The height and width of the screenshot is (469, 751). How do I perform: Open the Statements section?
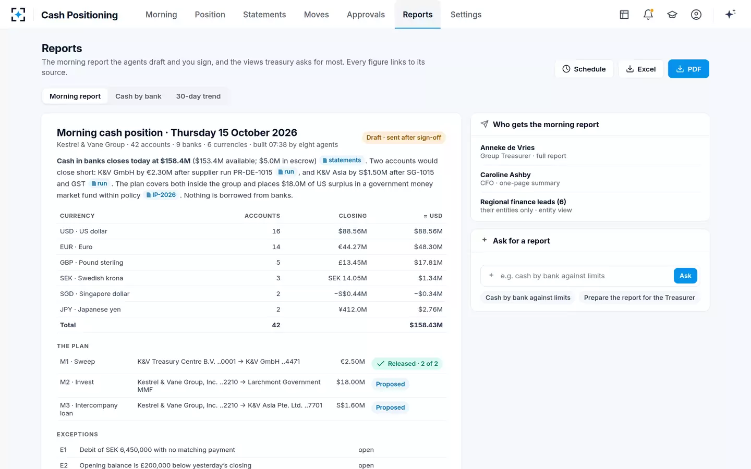[264, 15]
